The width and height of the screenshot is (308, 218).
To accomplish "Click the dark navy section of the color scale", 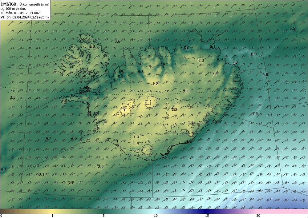I will click(206, 211).
